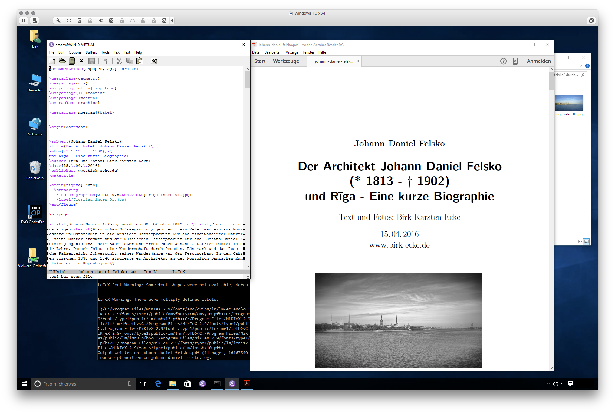This screenshot has height=414, width=615.
Task: Open the Emacs Help menu
Action: click(x=138, y=52)
